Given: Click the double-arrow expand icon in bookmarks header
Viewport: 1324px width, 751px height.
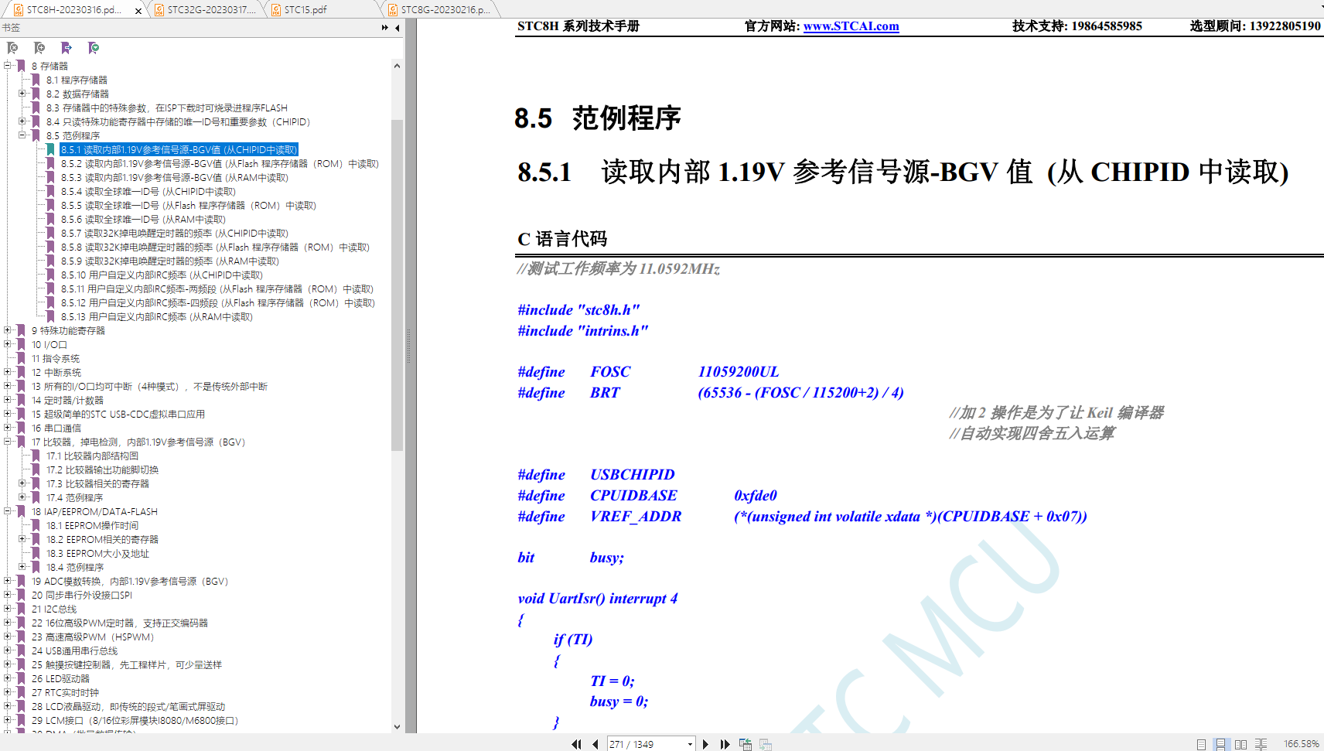Looking at the screenshot, I should [x=385, y=28].
